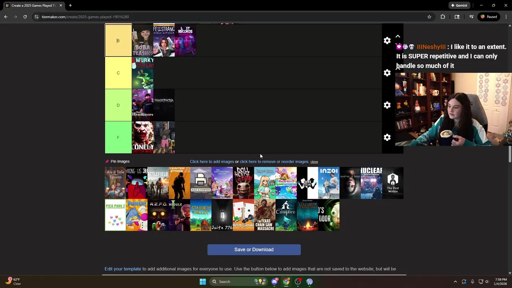Select the Lonely zombie-face image in tier F
The image size is (512, 288).
click(x=142, y=138)
